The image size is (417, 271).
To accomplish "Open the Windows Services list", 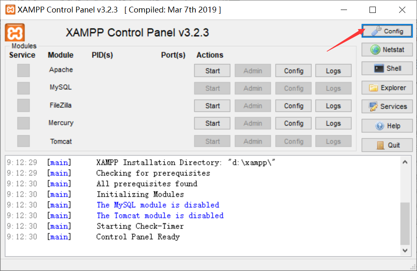I will point(387,107).
